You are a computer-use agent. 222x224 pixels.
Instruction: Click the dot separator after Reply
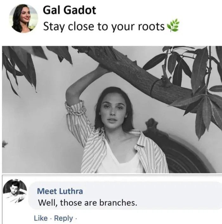click(x=76, y=218)
